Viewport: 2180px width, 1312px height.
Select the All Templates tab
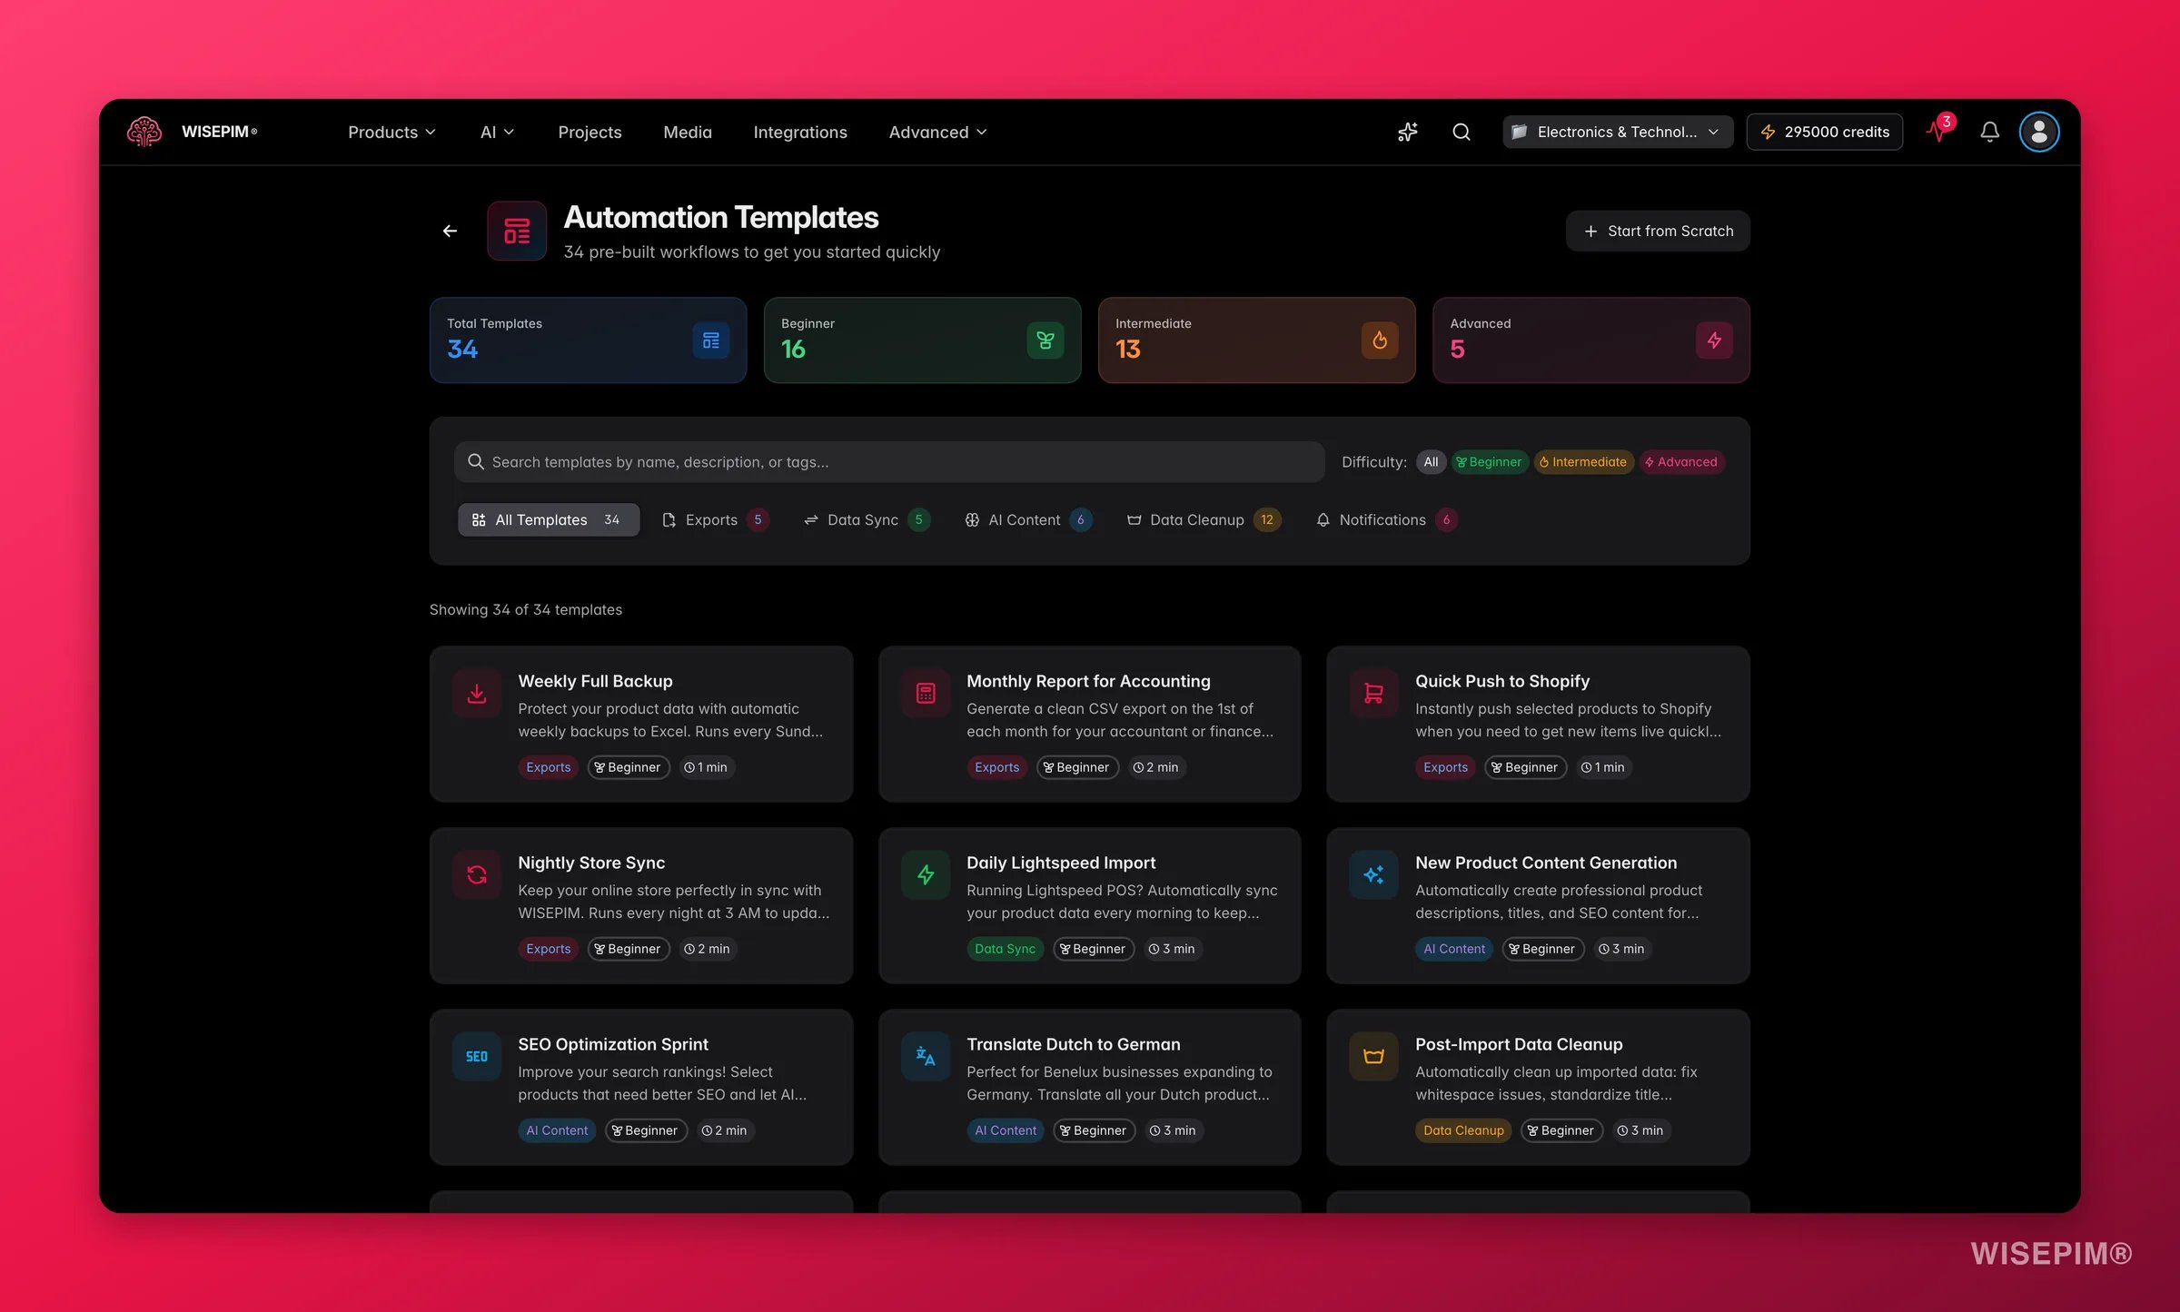point(549,520)
